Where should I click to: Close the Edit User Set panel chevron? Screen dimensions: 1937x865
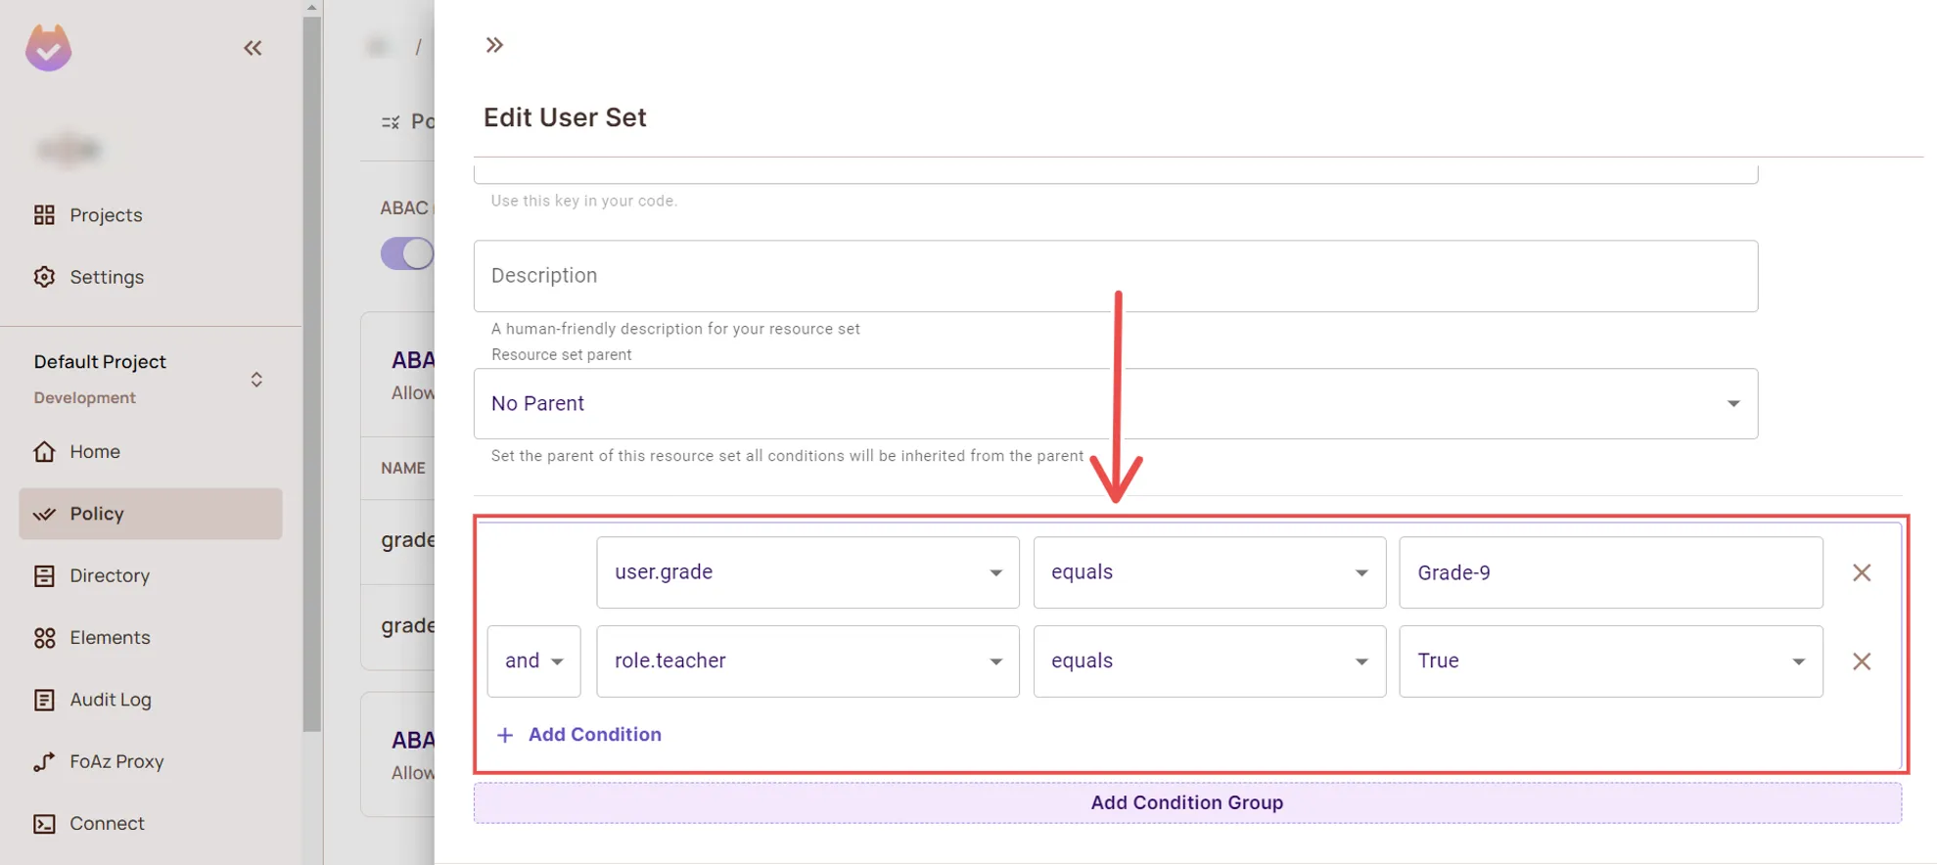coord(494,45)
